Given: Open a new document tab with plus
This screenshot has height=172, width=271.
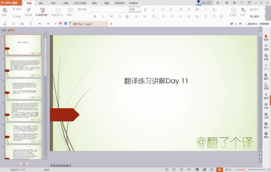Looking at the screenshot, I should pyautogui.click(x=111, y=24).
